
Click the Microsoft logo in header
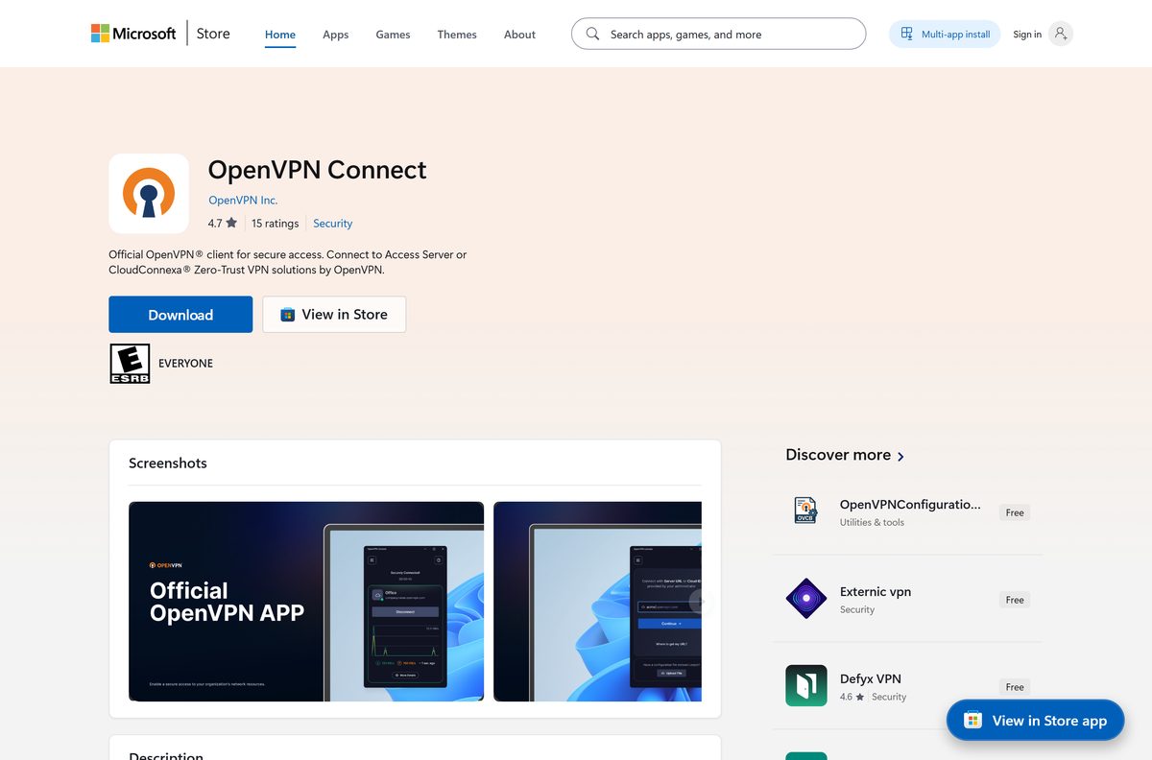pyautogui.click(x=133, y=34)
